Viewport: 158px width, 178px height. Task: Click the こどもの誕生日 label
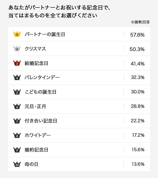41,92
